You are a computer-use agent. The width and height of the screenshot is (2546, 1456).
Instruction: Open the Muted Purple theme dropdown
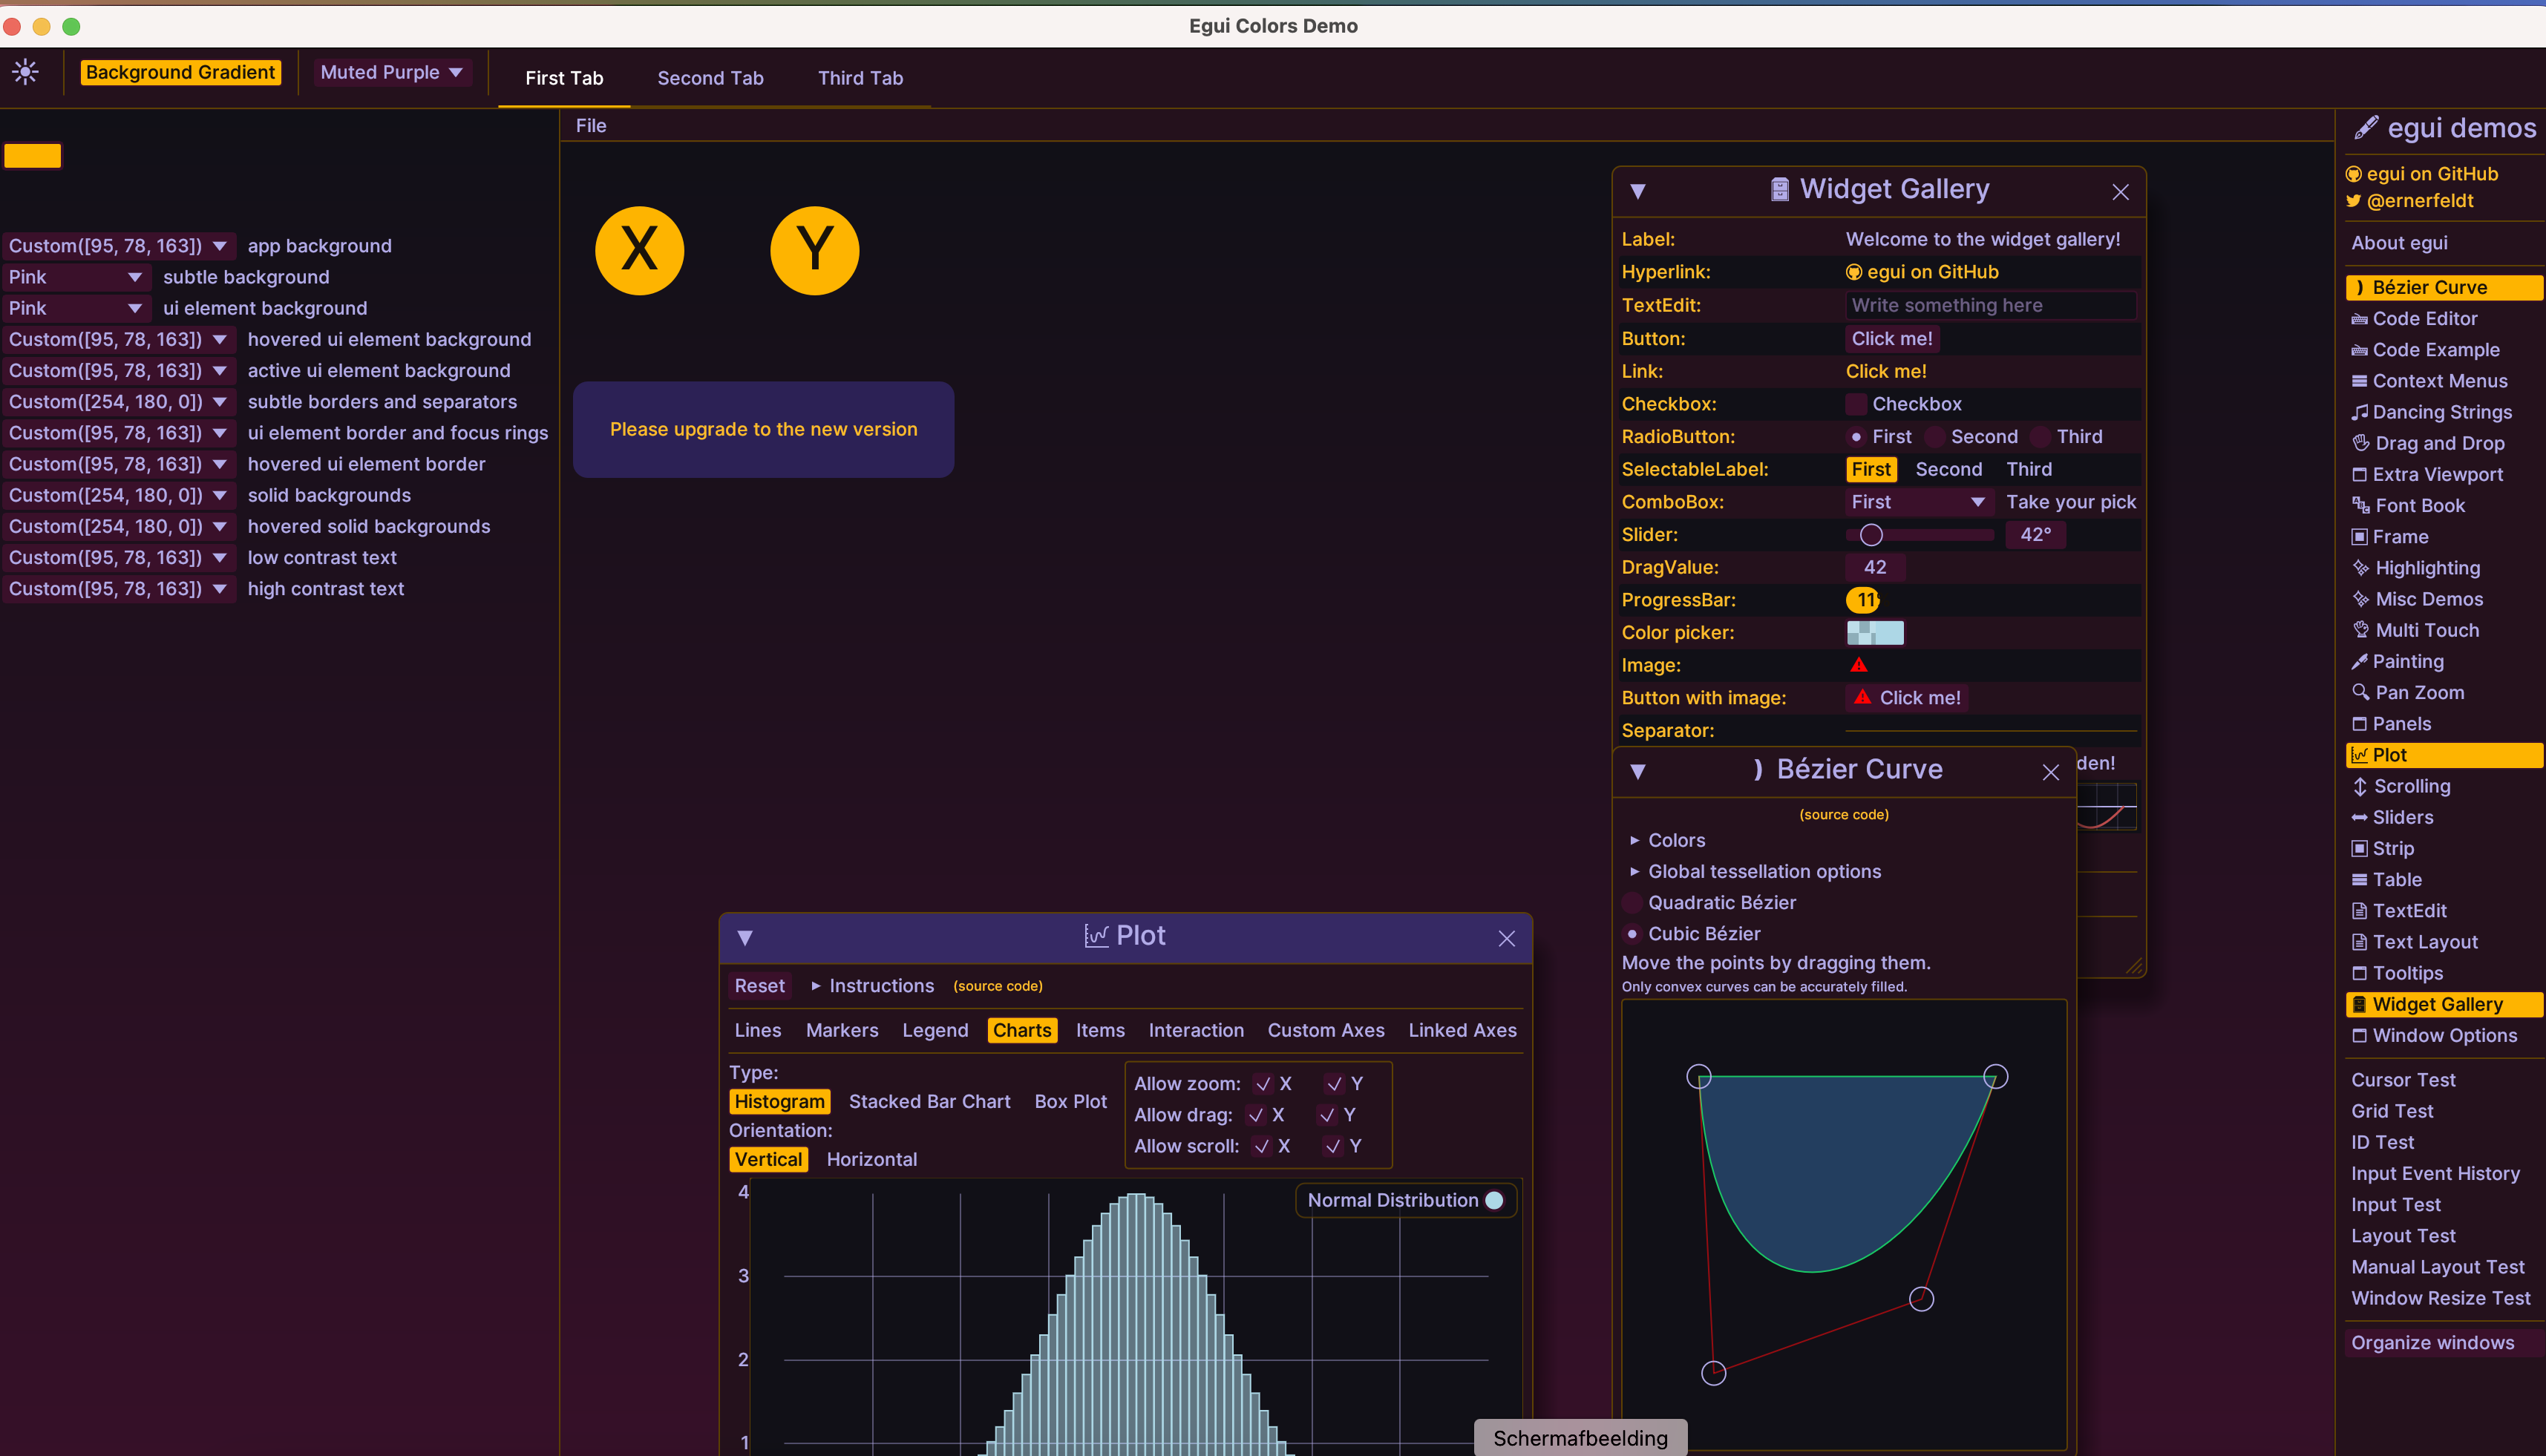coord(391,72)
